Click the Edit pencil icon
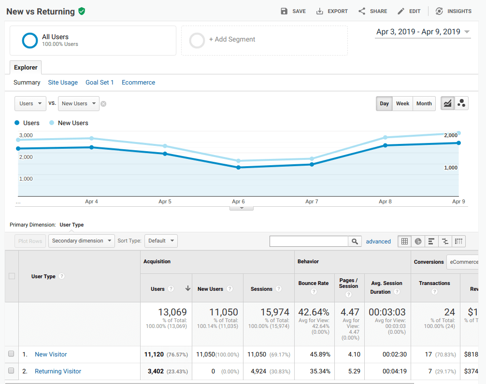 401,11
